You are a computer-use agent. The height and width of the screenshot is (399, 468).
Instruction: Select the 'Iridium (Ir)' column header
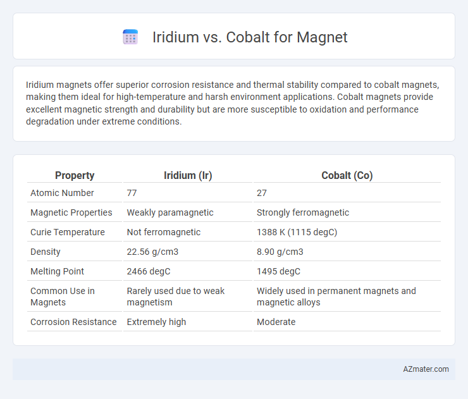click(x=188, y=175)
